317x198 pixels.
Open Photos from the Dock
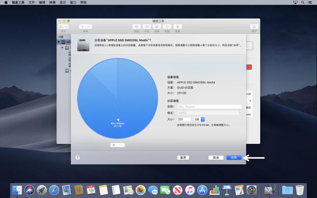point(141,190)
